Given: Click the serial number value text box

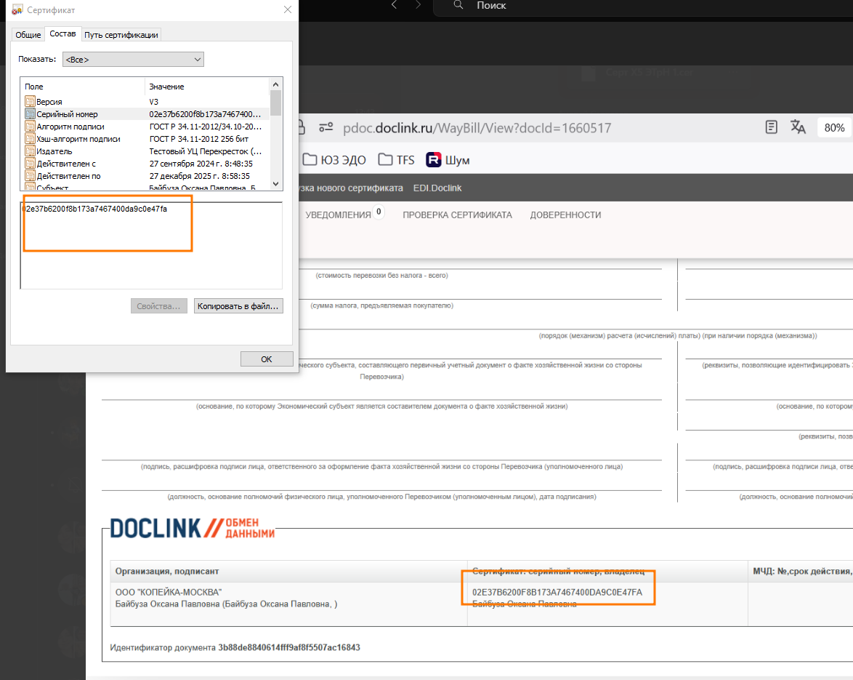Looking at the screenshot, I should [x=151, y=246].
